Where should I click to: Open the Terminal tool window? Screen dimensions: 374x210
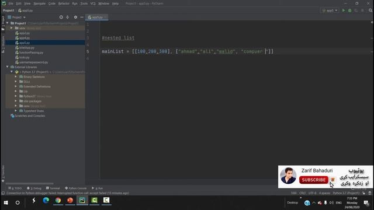[x=53, y=188]
